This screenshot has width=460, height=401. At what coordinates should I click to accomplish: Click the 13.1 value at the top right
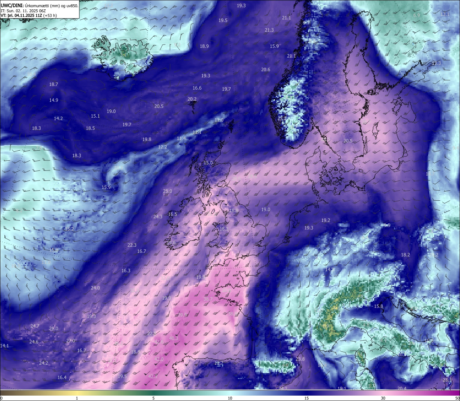click(x=445, y=14)
